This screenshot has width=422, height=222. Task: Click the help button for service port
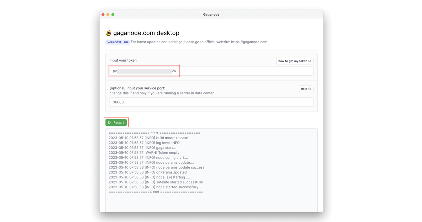pos(306,89)
